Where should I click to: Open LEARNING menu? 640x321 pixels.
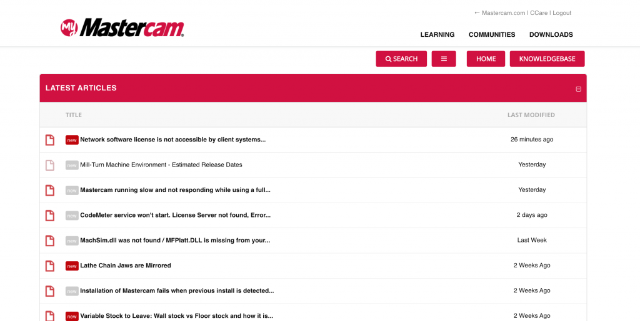(437, 34)
